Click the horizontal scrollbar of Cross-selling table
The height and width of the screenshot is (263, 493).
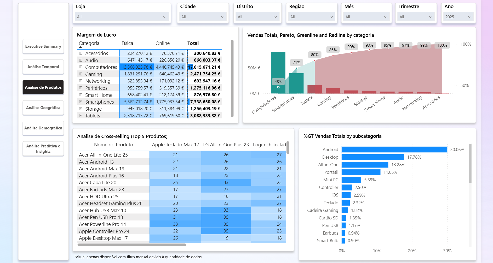click(132, 245)
